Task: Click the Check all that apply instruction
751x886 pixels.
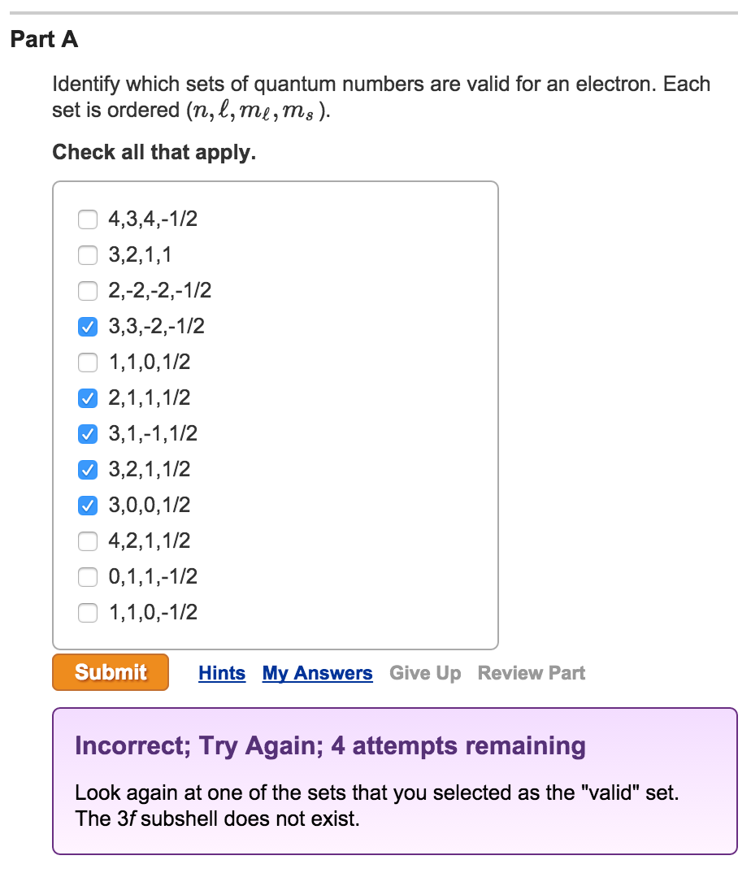Action: [x=154, y=152]
